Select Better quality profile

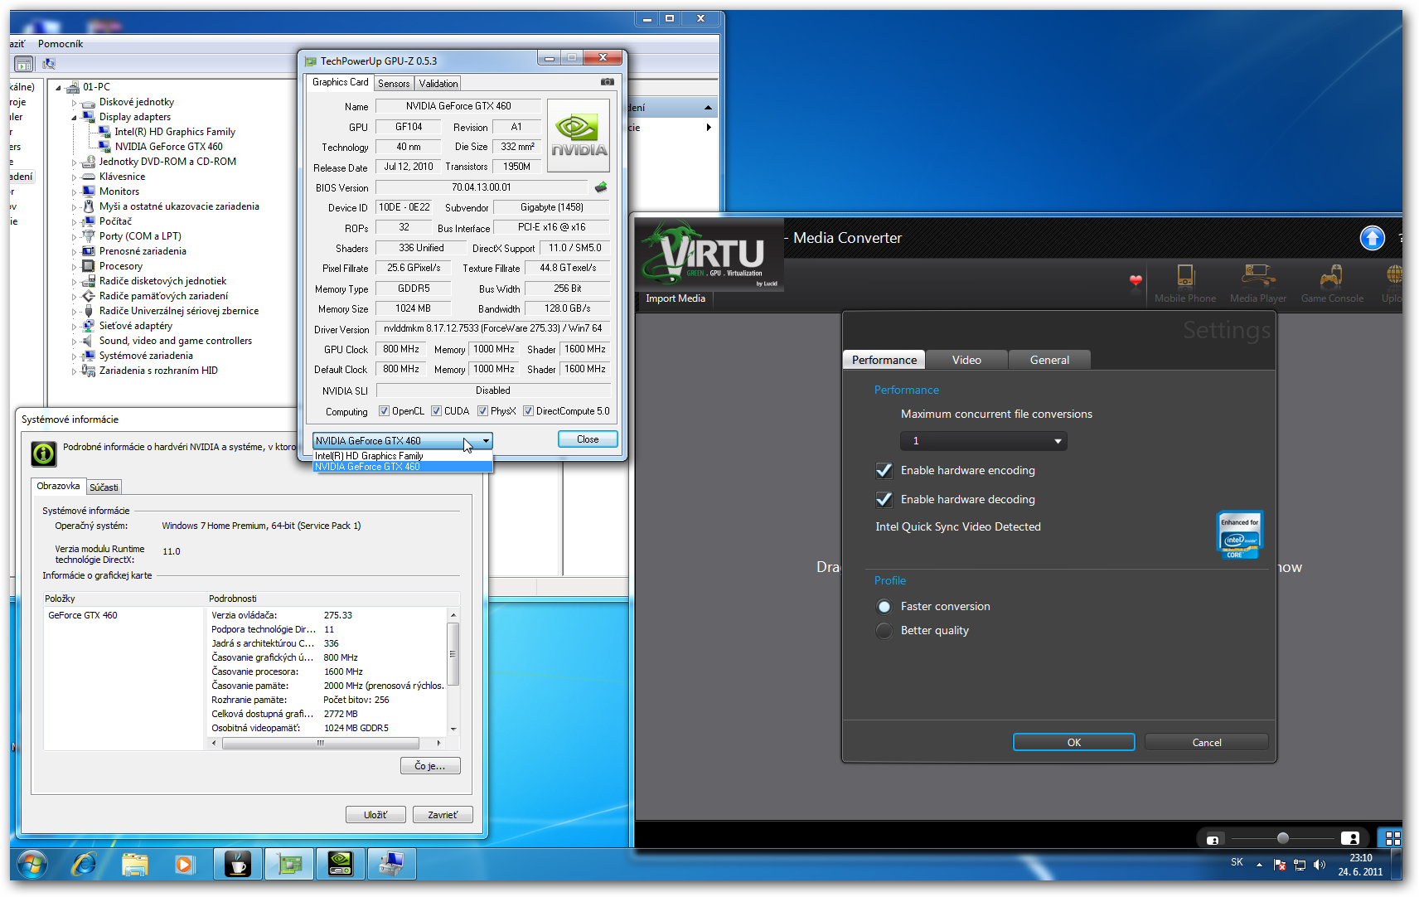tap(884, 631)
